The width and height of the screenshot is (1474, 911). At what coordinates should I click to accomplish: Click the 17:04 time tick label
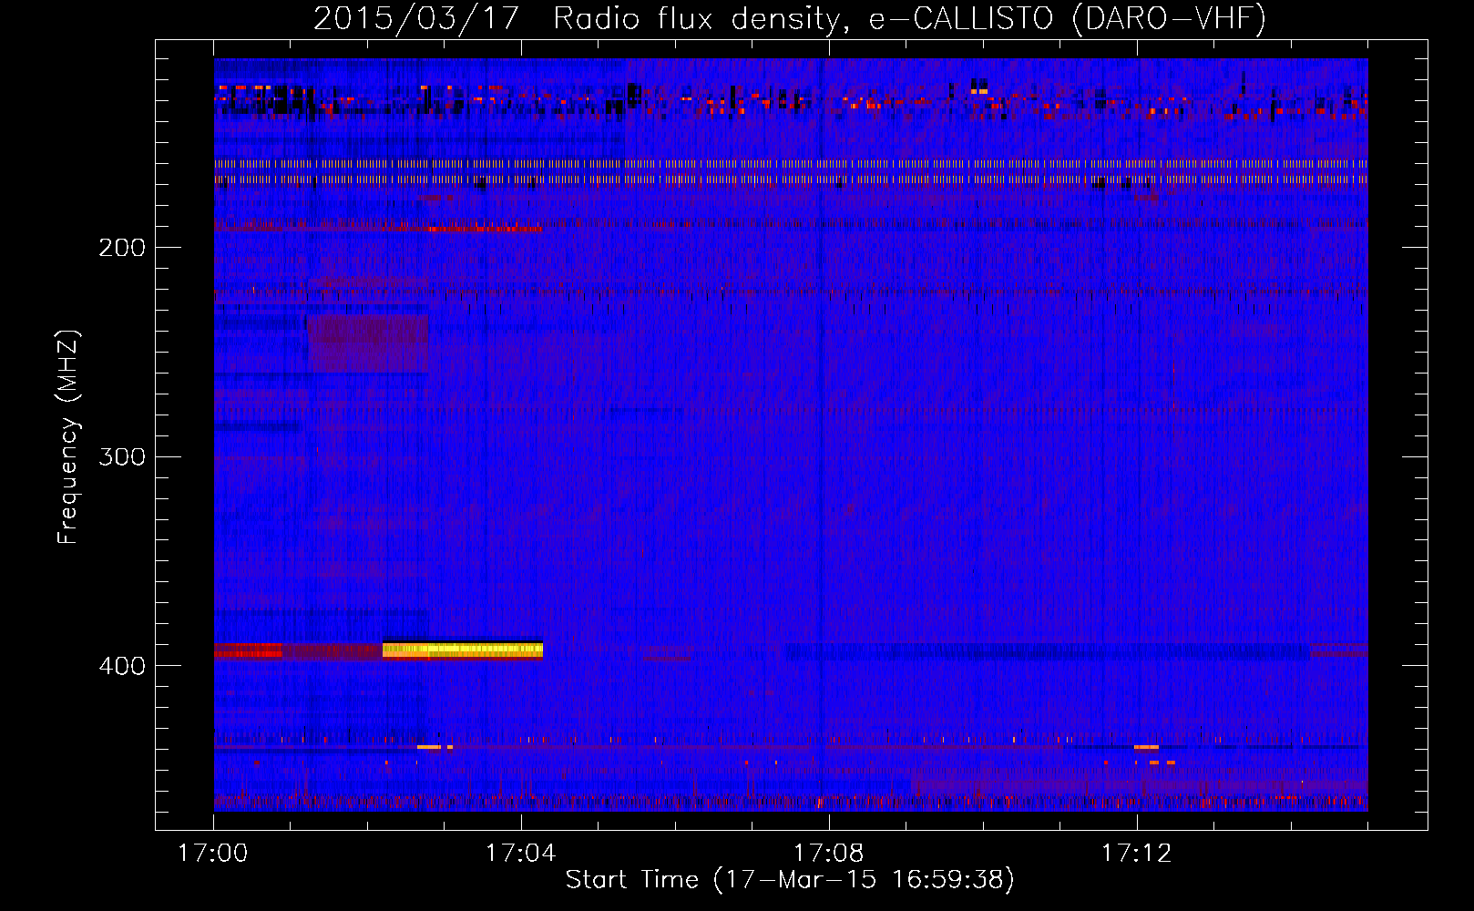point(521,854)
